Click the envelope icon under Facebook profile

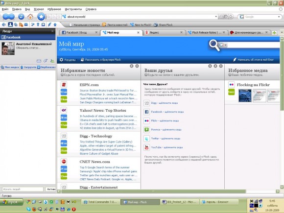click(x=39, y=61)
